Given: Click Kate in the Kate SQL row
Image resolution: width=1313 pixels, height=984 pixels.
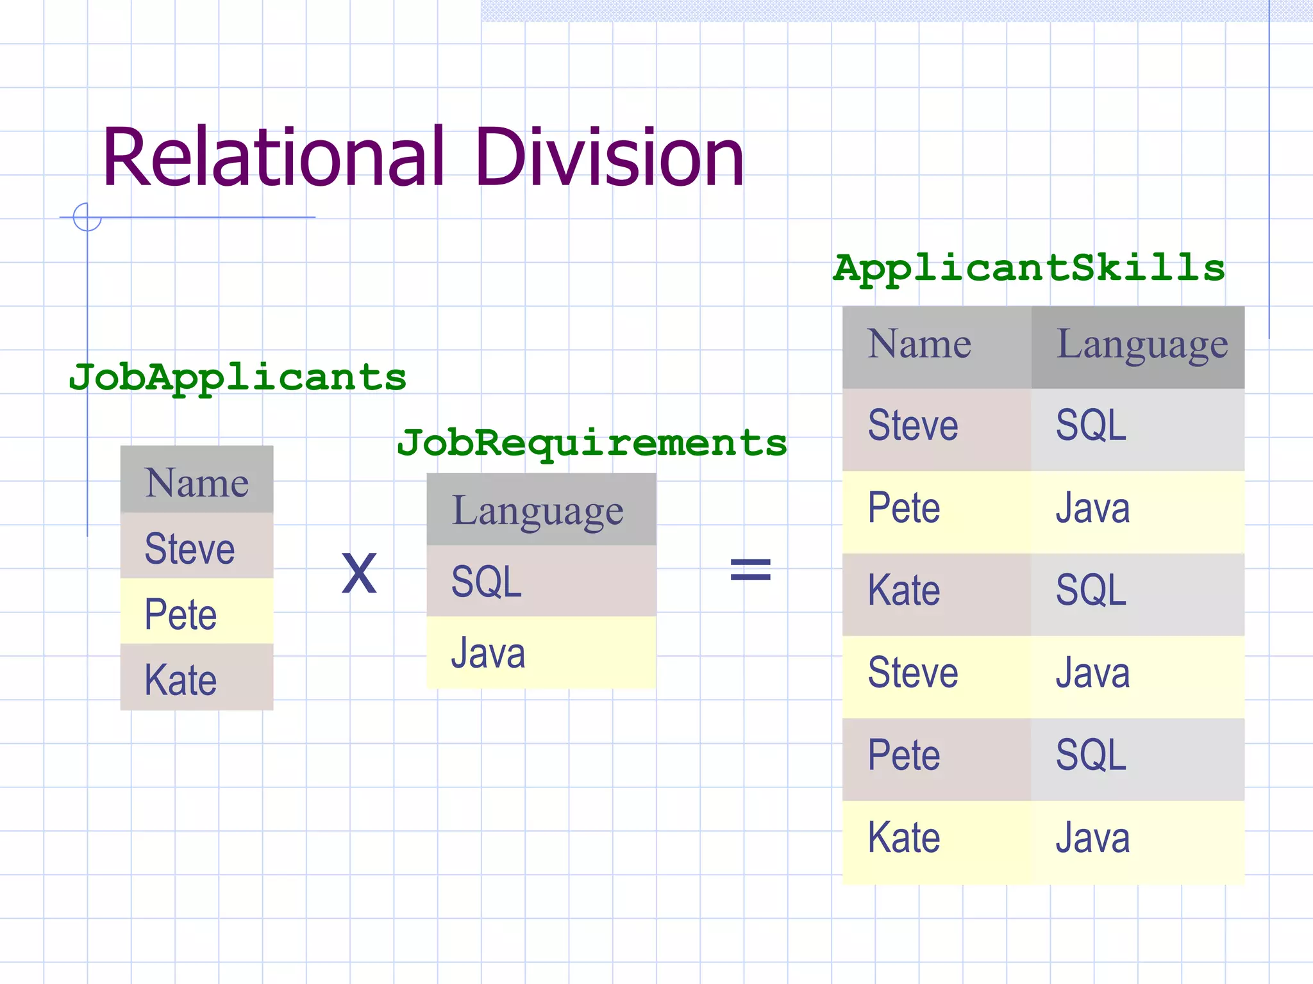Looking at the screenshot, I should [x=937, y=594].
